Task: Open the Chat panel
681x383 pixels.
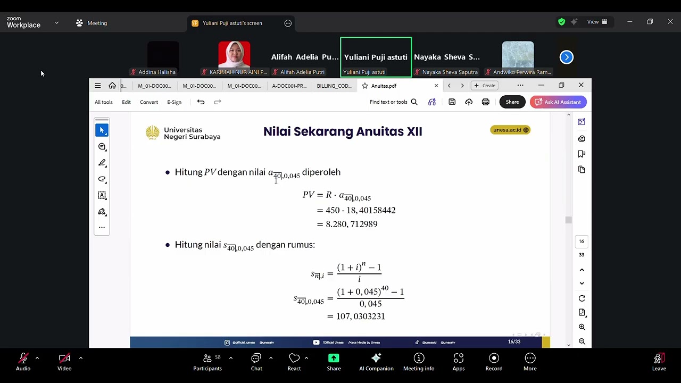Action: point(256,362)
